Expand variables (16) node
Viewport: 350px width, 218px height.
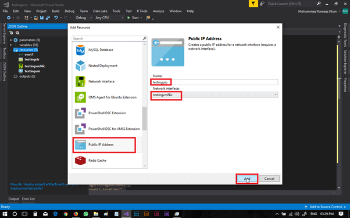pyautogui.click(x=11, y=45)
